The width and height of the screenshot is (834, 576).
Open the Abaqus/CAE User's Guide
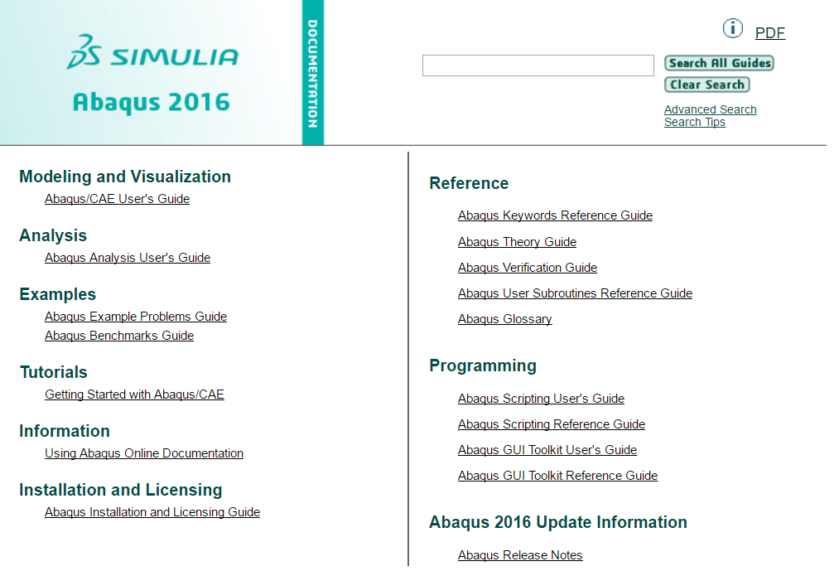117,199
